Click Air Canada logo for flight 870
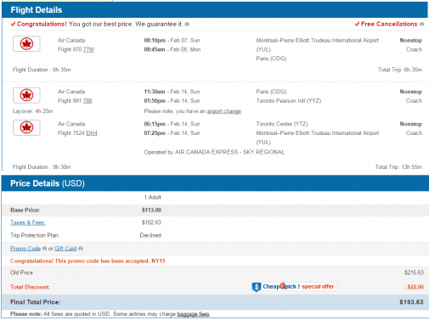 tap(26, 44)
